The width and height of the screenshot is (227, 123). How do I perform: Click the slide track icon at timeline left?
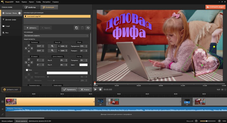coord(2,102)
